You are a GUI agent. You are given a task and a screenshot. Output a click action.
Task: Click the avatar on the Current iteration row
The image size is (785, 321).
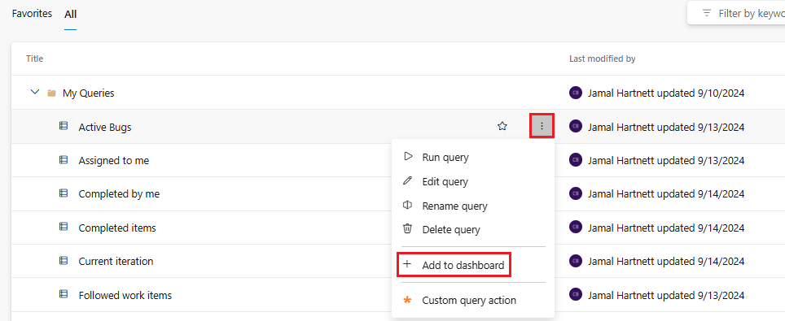coord(576,261)
